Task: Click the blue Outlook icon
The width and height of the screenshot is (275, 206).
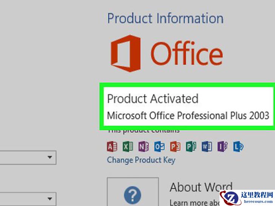Action: [159, 146]
